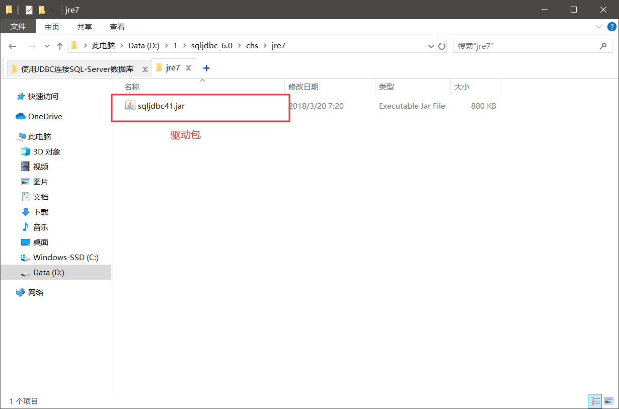Screen dimensions: 619x409
Task: Click Data (D:) in the address path
Action: (x=144, y=46)
